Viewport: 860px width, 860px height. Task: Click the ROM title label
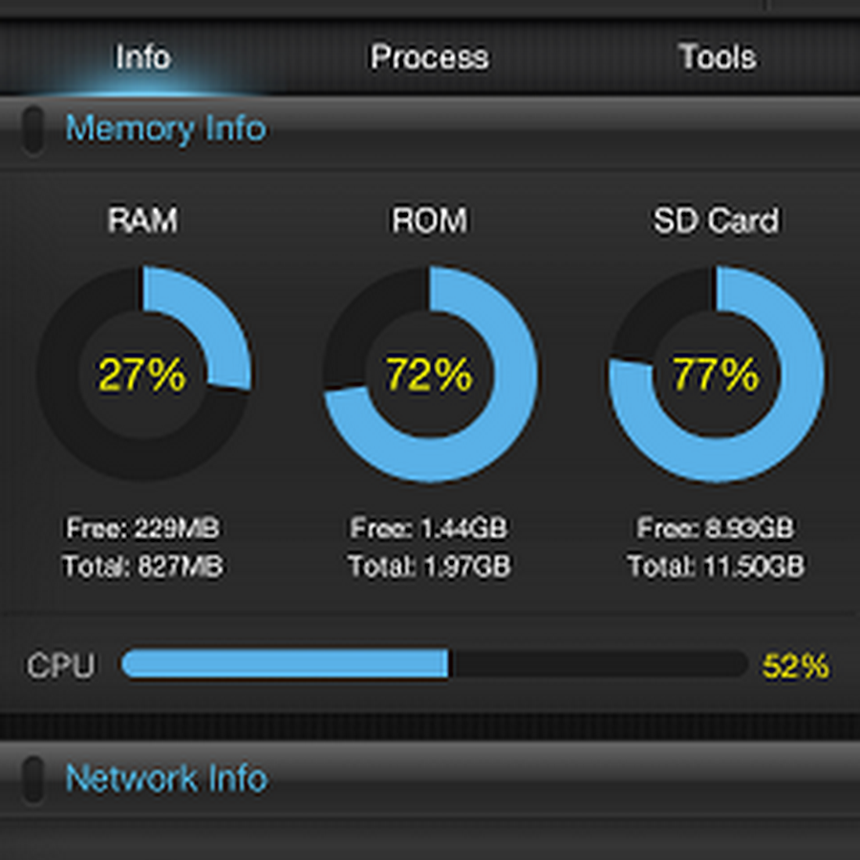[x=429, y=221]
